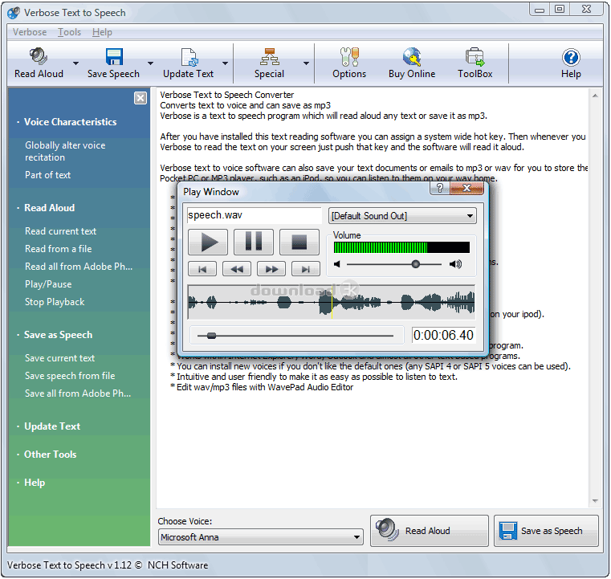This screenshot has height=579, width=611.
Task: Collapse the Voice Characteristics sidebar section
Action: (70, 122)
